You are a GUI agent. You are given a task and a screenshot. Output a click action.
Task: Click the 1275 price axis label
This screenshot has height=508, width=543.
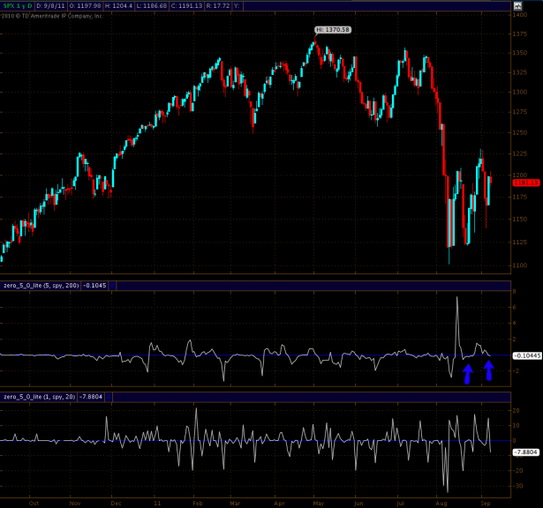(x=520, y=112)
